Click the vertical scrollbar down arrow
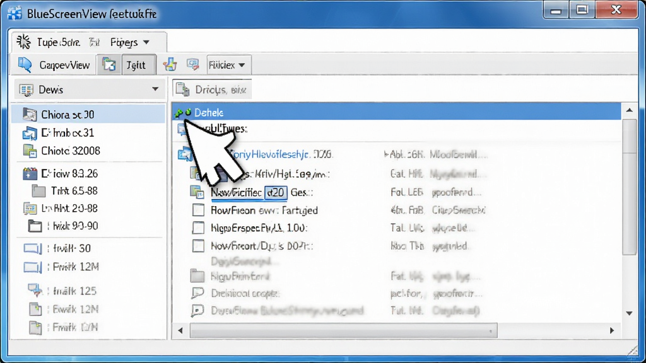Image resolution: width=646 pixels, height=363 pixels. pos(629,313)
